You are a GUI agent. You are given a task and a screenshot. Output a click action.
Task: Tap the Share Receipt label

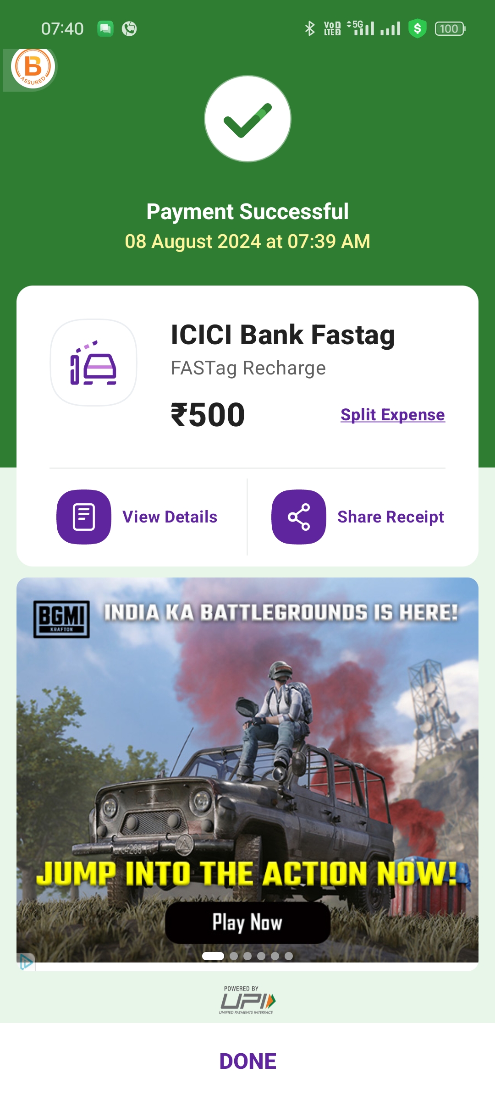pyautogui.click(x=391, y=517)
